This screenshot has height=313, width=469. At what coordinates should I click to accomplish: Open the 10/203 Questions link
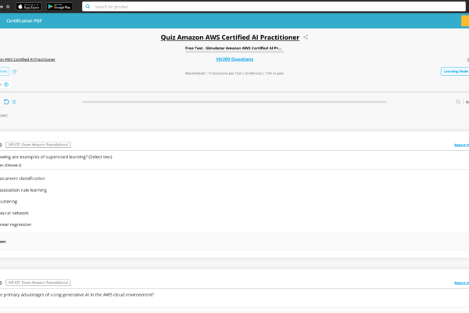click(234, 59)
